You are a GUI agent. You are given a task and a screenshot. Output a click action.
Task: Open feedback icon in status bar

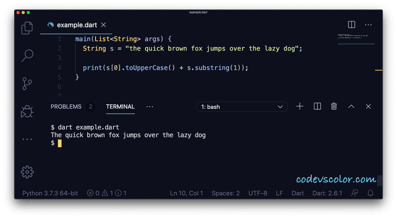pyautogui.click(x=354, y=193)
